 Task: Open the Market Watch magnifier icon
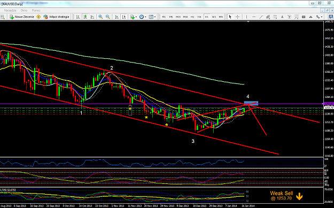[3, 17]
